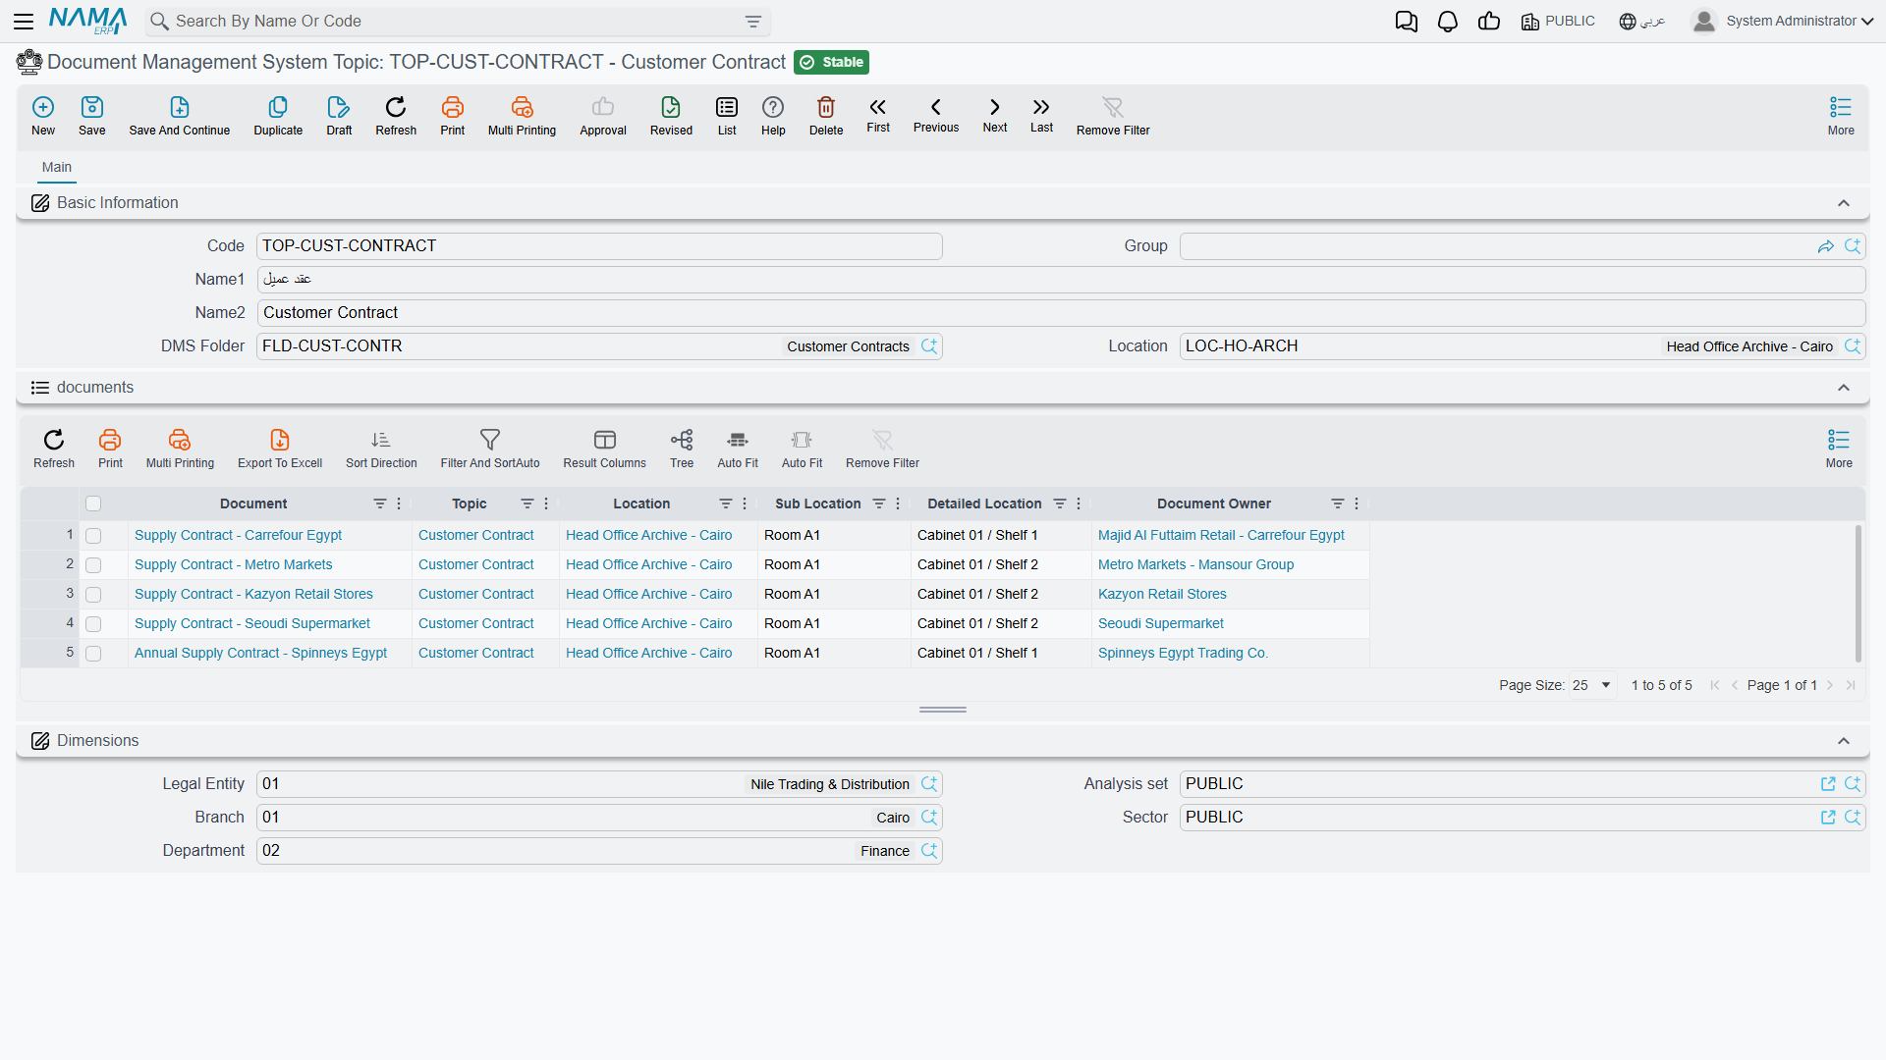Open Seoudi Supermarket owner link
Screen dimensions: 1886x1060
[x=1161, y=623]
